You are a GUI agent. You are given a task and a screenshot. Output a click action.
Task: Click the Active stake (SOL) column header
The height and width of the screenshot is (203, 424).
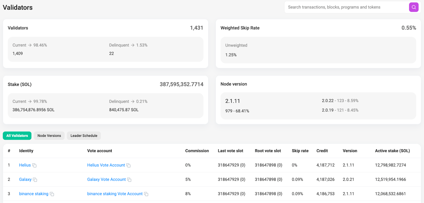pos(392,151)
